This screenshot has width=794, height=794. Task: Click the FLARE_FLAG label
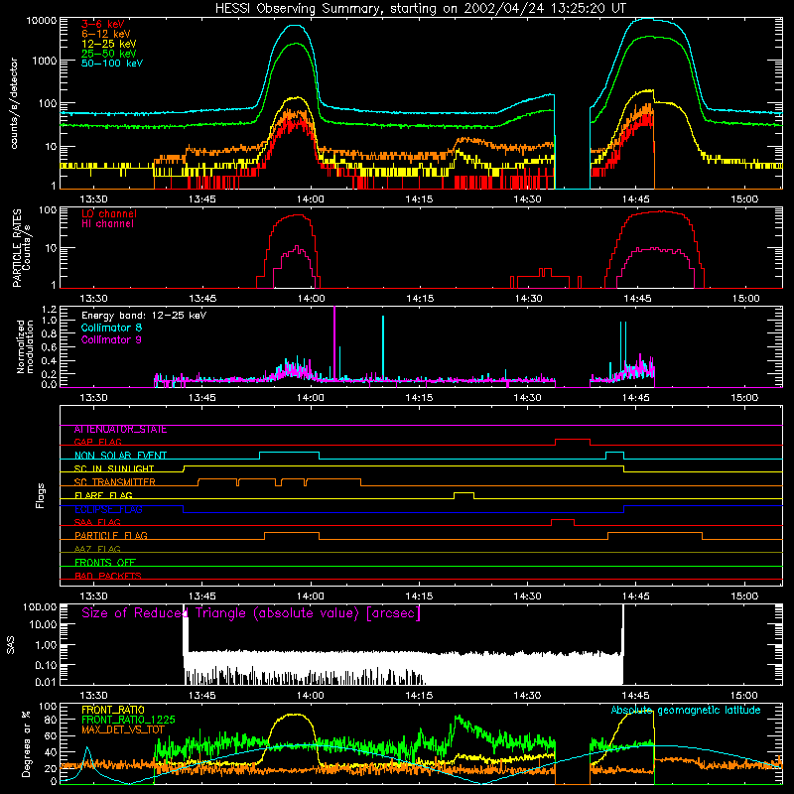[x=103, y=495]
